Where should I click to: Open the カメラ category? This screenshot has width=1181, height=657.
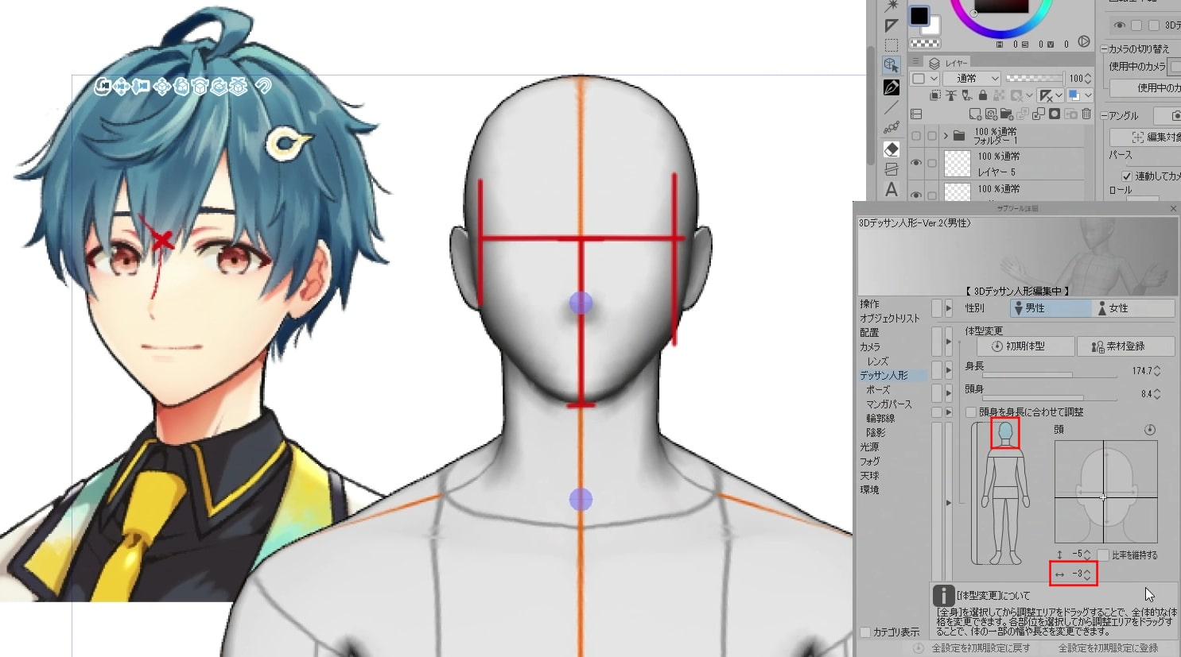[x=869, y=347]
